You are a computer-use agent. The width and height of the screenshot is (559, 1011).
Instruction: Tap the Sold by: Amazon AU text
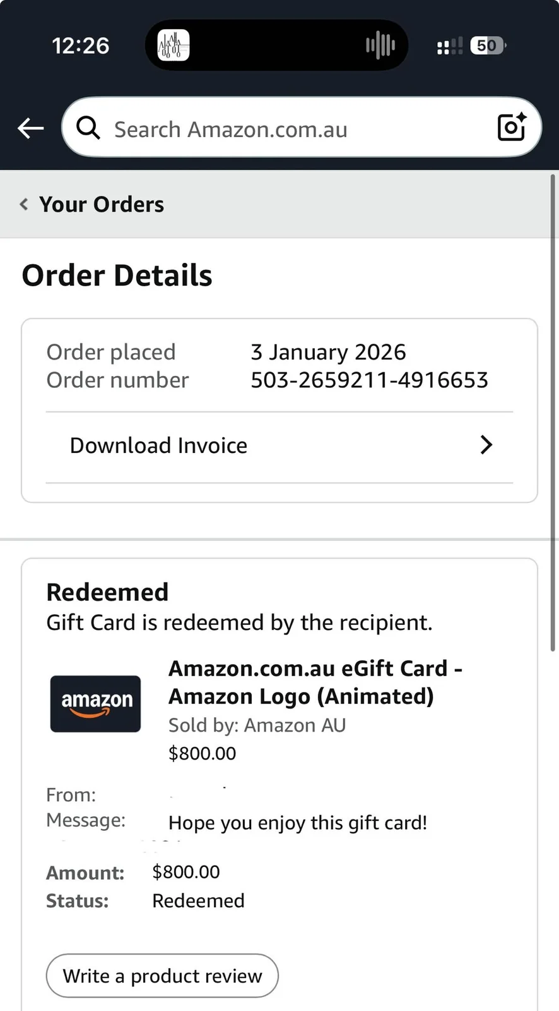pyautogui.click(x=257, y=725)
